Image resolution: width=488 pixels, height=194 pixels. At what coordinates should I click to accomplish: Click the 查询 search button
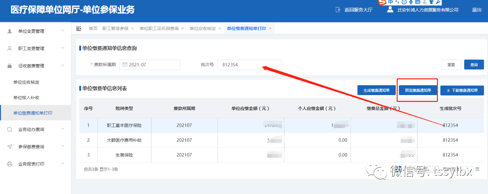pyautogui.click(x=474, y=65)
